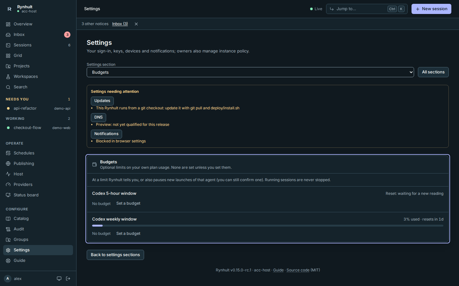Click the Live status indicator
This screenshot has width=459, height=286.
point(316,9)
